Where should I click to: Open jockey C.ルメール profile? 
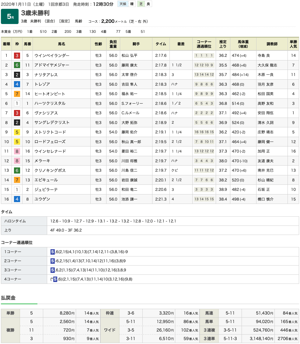pyautogui.click(x=130, y=113)
